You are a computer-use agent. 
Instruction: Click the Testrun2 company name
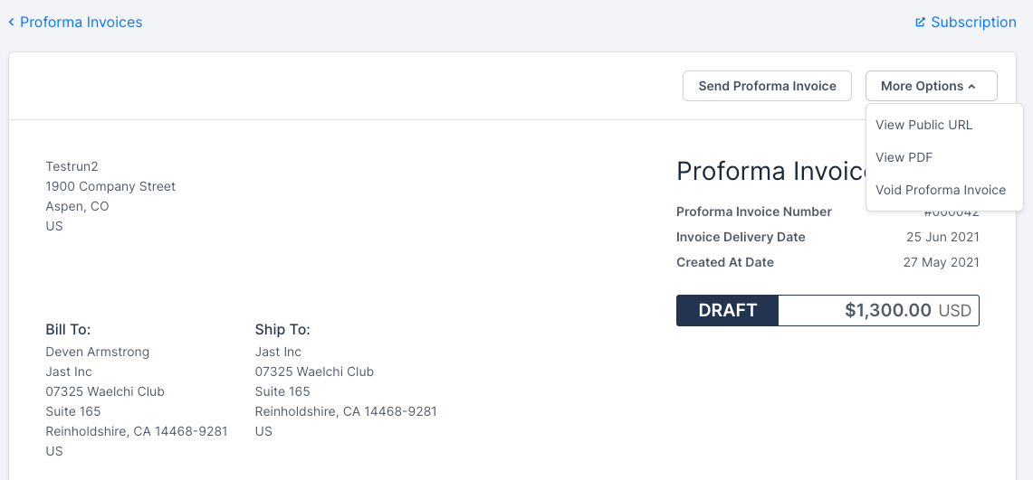pyautogui.click(x=72, y=166)
